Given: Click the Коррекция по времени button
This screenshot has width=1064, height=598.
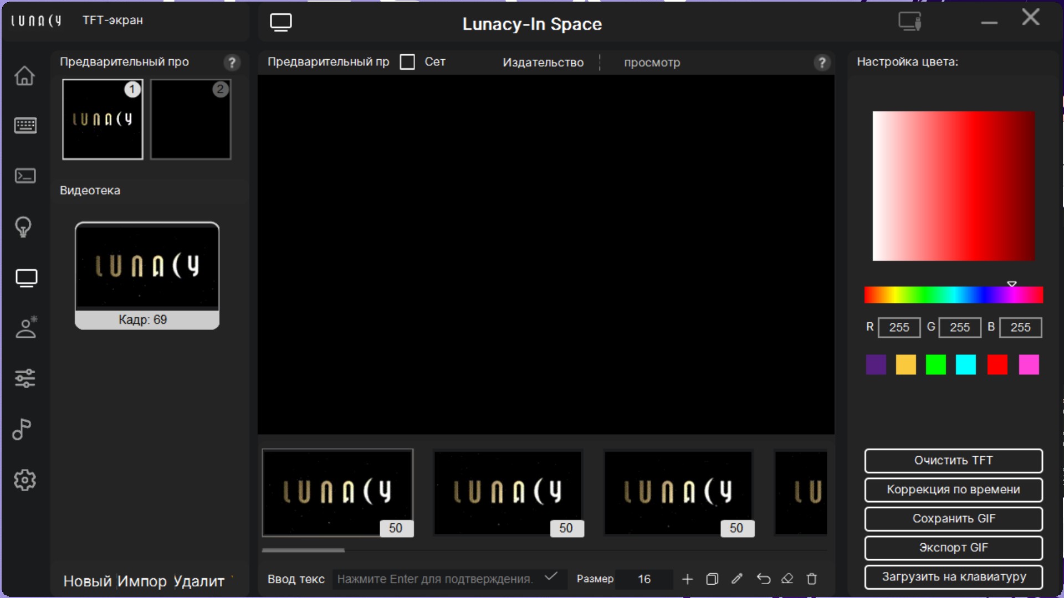Looking at the screenshot, I should coord(953,489).
